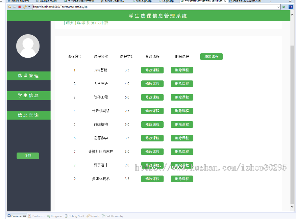Image resolution: width=296 pixels, height=219 pixels.
Task: Click the back navigation arrow in browser toolbar
Action: pos(10,7)
